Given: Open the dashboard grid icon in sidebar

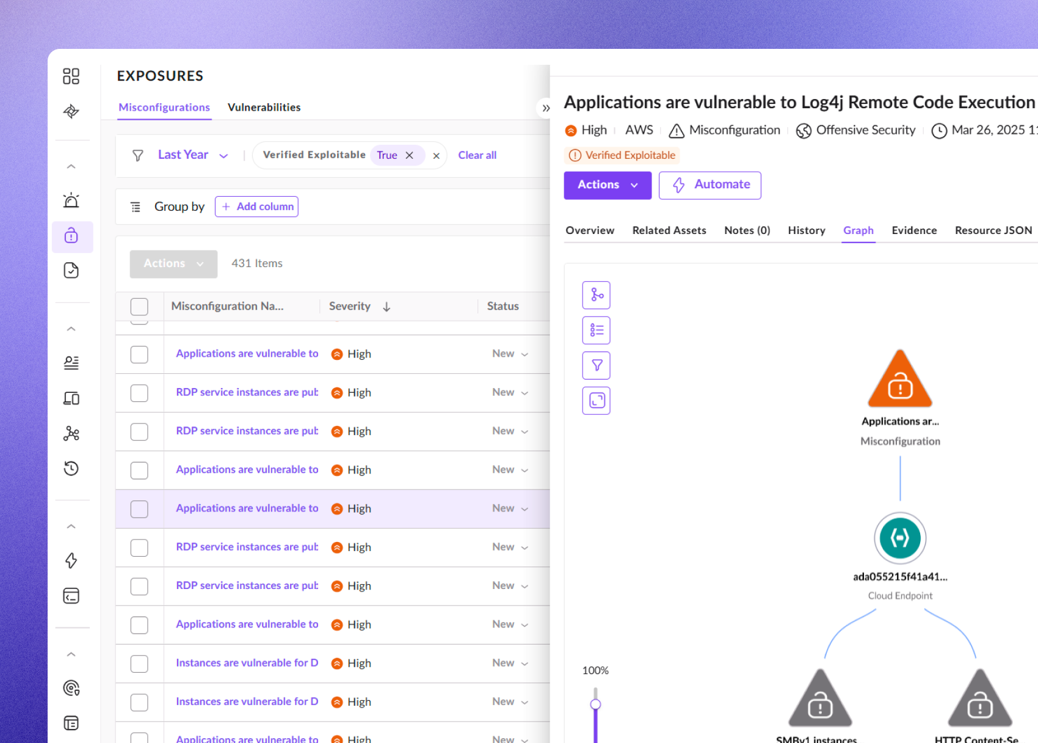Looking at the screenshot, I should (71, 76).
